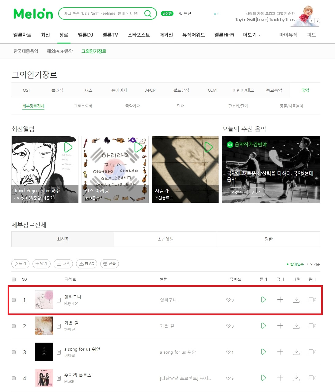This screenshot has width=335, height=392.
Task: Sort the list by 발매일순
Action: 297,264
